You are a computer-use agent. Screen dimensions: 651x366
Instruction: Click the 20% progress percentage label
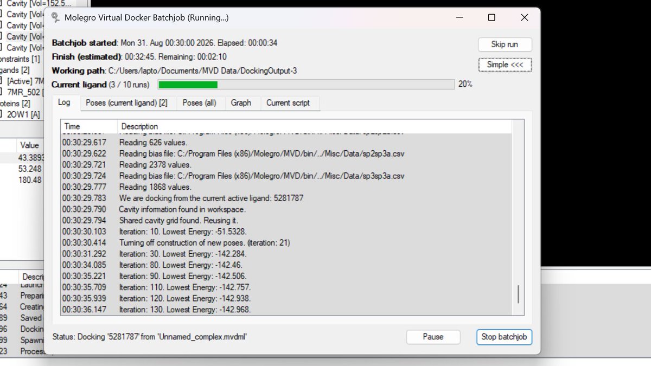(x=465, y=84)
